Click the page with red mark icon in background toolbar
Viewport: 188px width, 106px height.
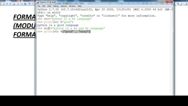[14, 4]
